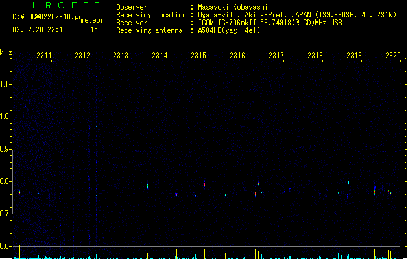Click the 2312 time axis marker
This screenshot has width=408, height=259.
point(82,56)
